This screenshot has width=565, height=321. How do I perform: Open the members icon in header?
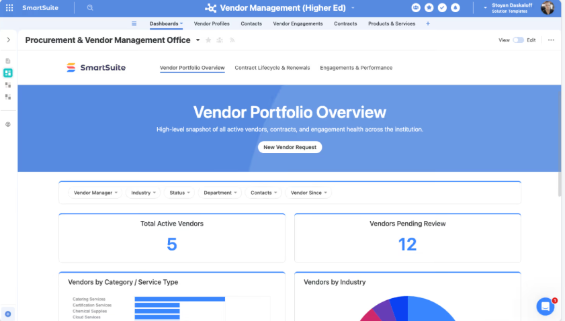click(x=416, y=7)
